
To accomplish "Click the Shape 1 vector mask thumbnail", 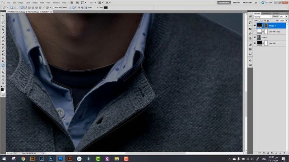I will pos(266,26).
